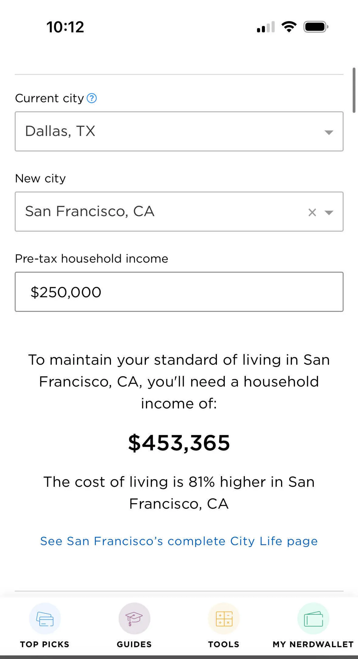Open the Tools calculator icon
The image size is (358, 659).
(x=224, y=618)
